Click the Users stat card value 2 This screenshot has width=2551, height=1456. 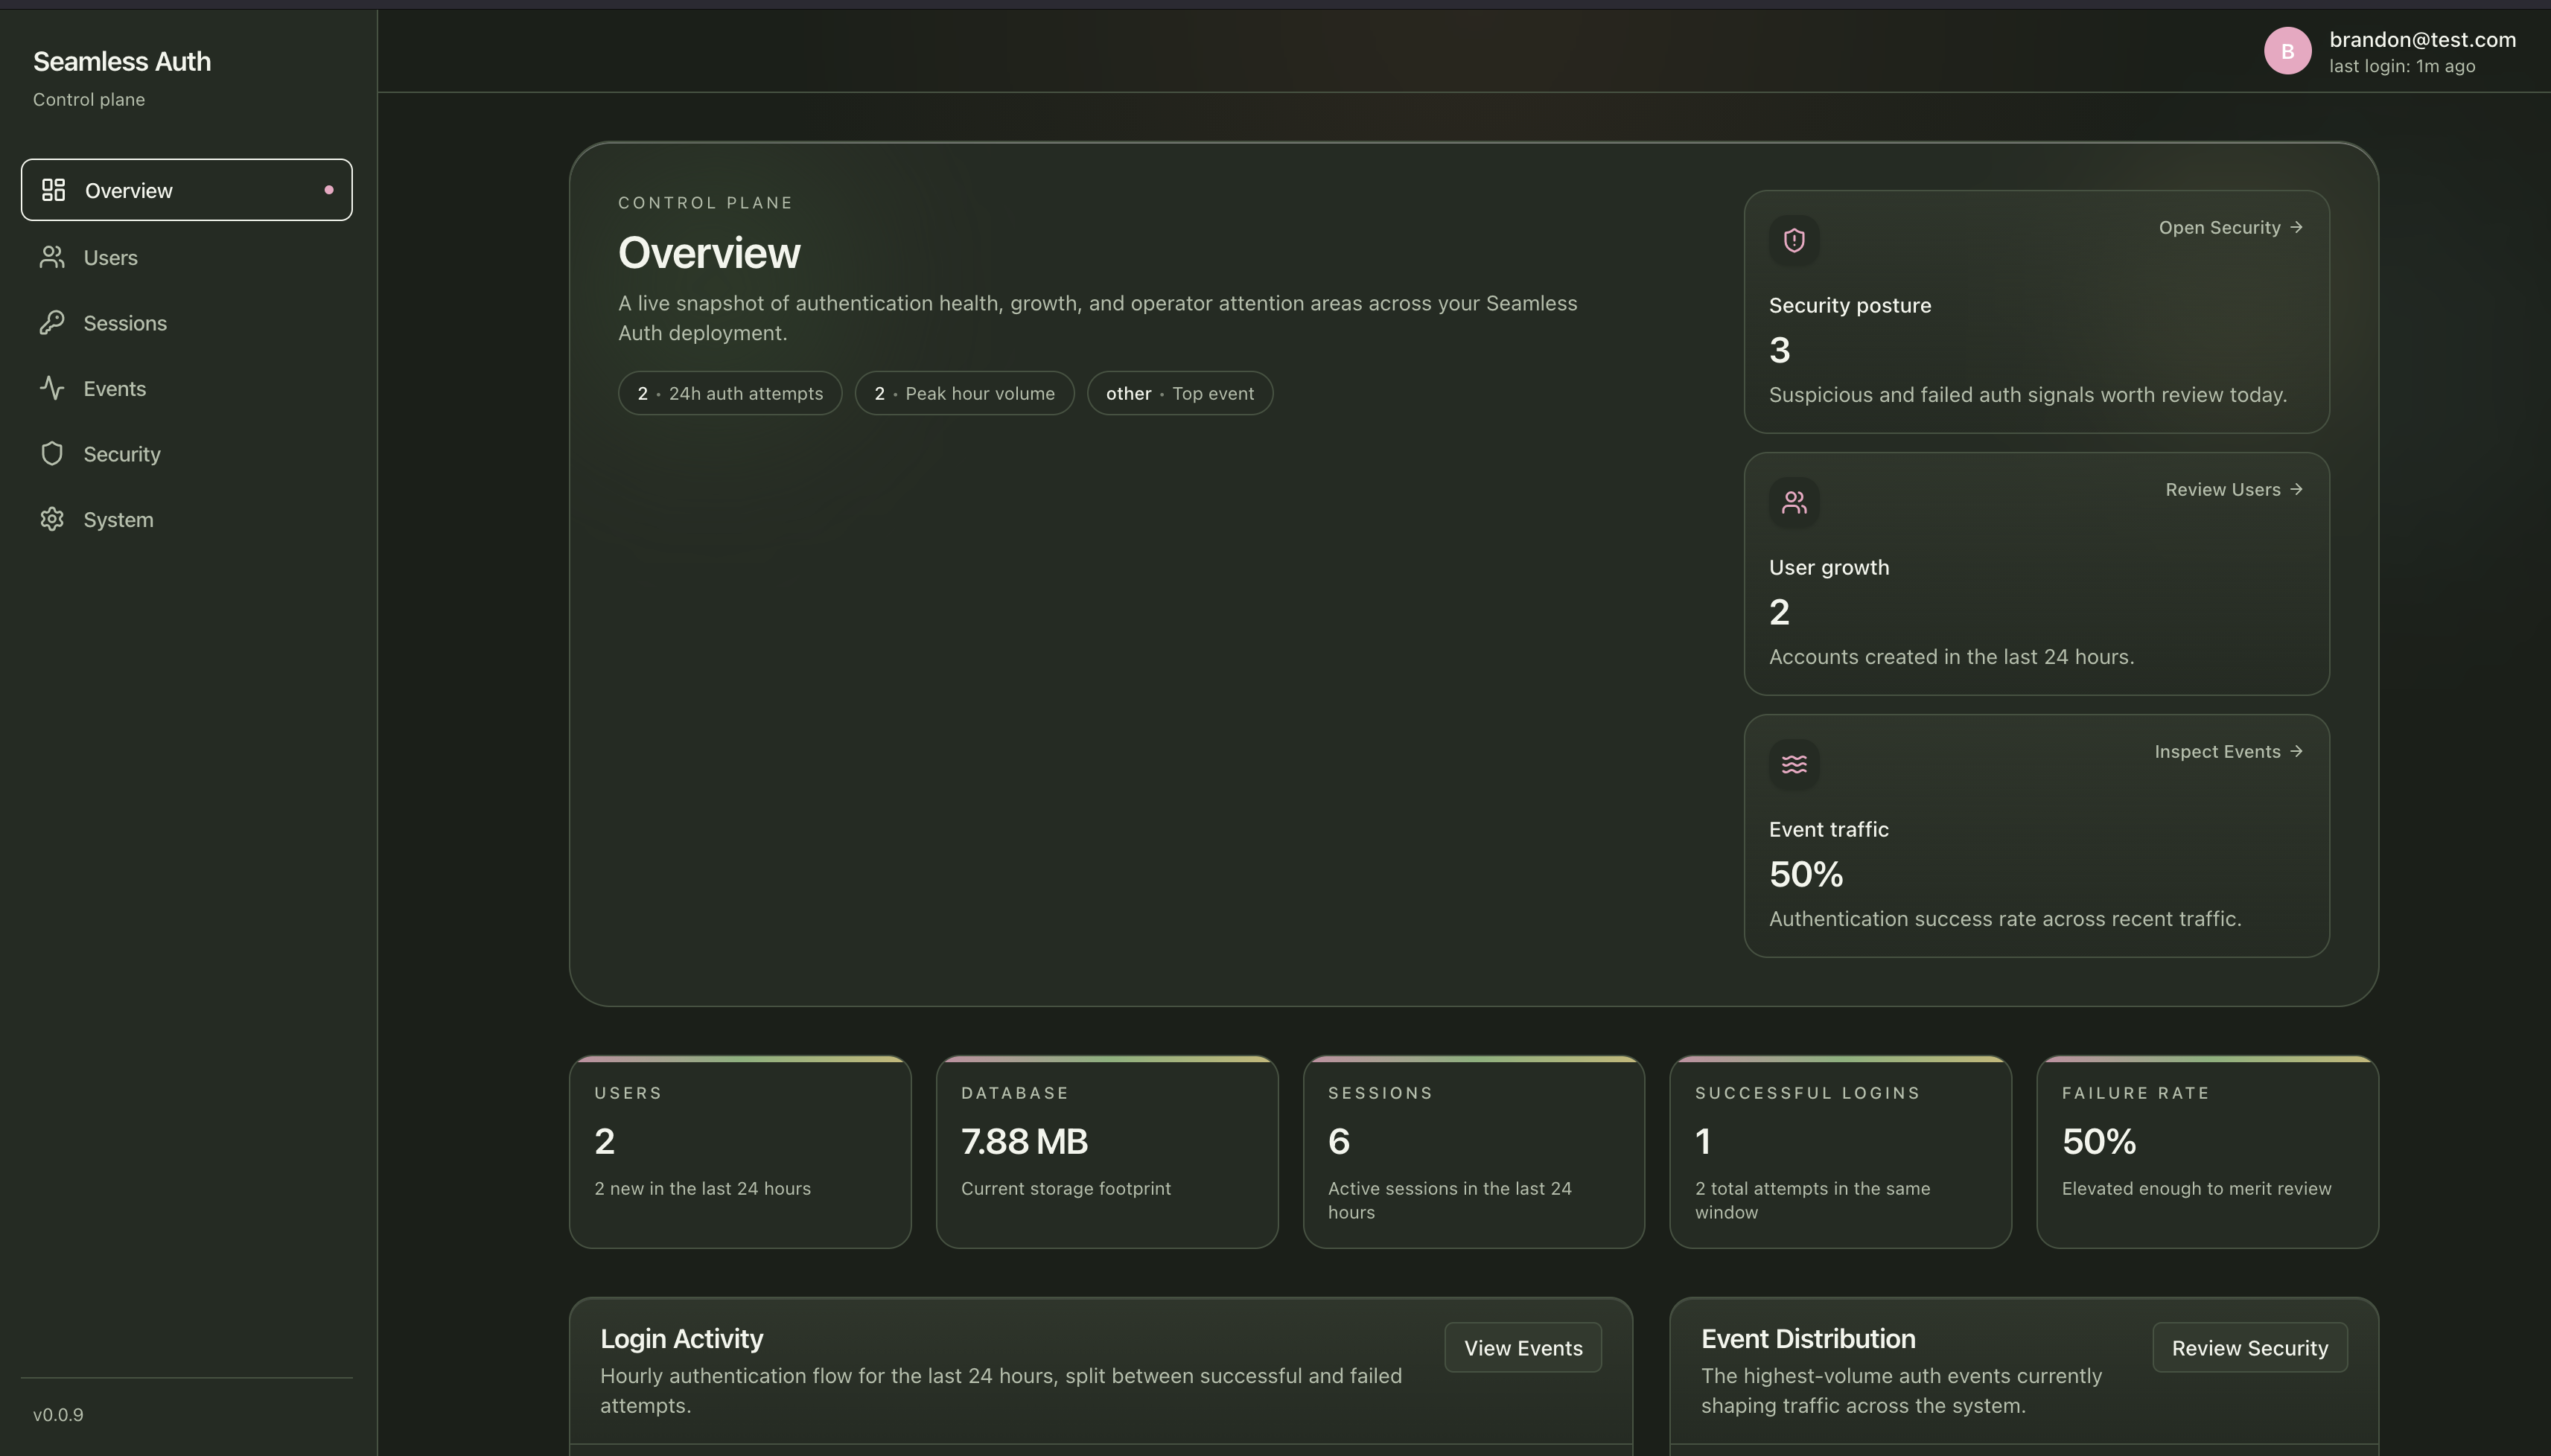click(604, 1141)
